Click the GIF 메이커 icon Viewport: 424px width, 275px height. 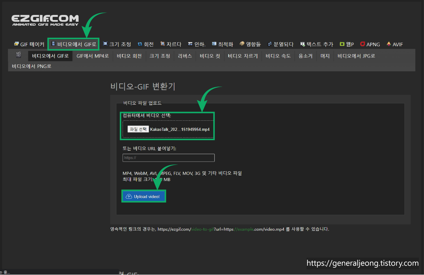click(x=16, y=44)
